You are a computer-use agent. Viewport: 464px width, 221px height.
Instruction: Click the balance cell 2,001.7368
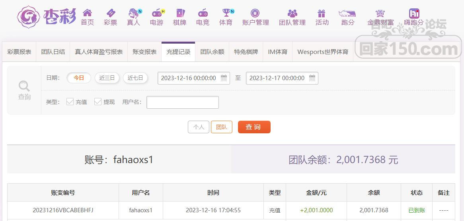[x=374, y=210]
